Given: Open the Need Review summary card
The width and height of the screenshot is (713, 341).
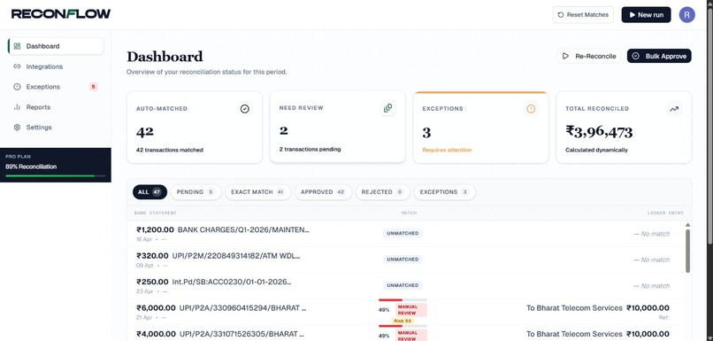Looking at the screenshot, I should 337,126.
